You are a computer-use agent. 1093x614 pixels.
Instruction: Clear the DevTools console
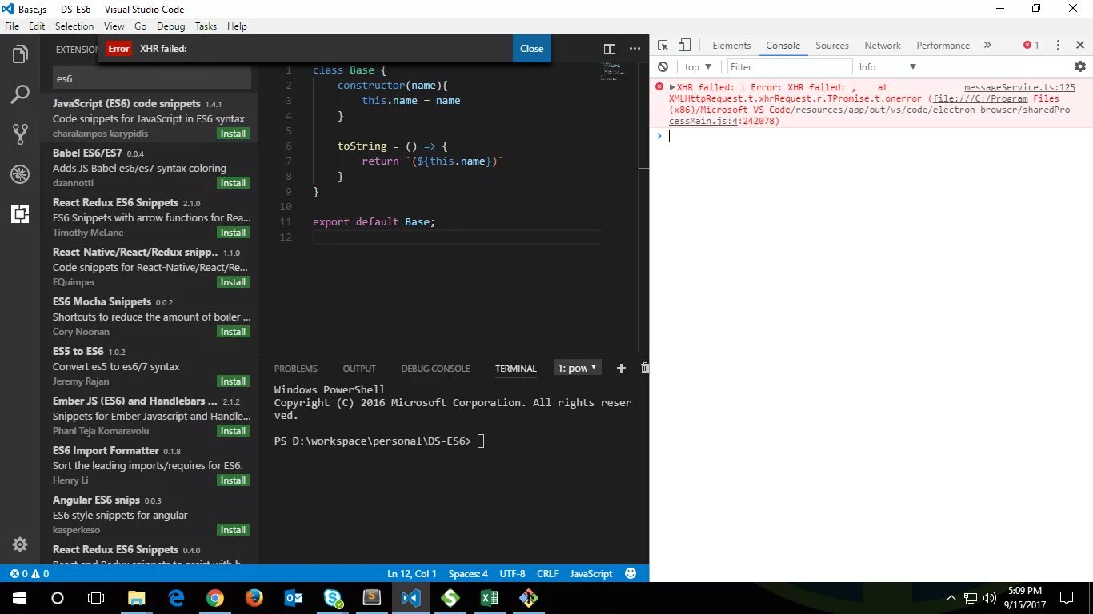click(663, 67)
